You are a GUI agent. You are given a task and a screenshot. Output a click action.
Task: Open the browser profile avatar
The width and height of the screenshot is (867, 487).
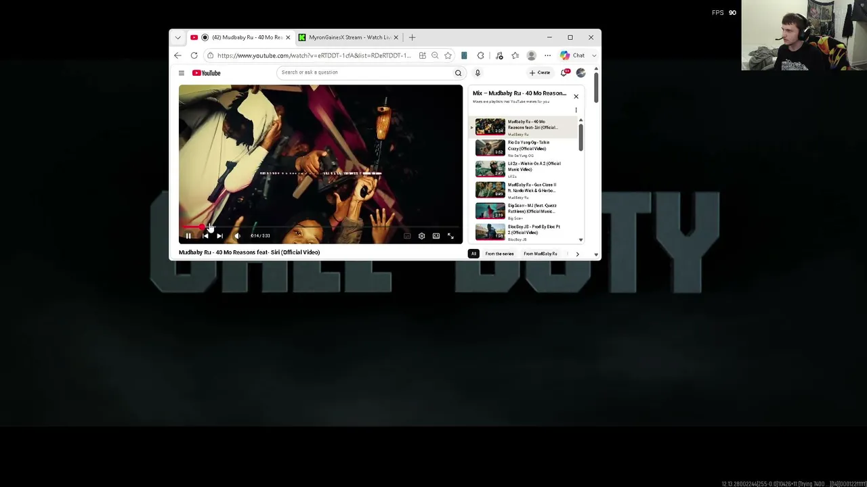point(532,55)
